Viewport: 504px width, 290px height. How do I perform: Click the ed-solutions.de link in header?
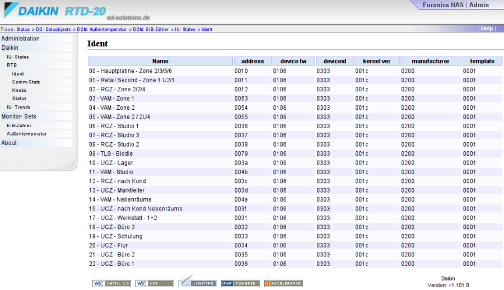[x=128, y=17]
